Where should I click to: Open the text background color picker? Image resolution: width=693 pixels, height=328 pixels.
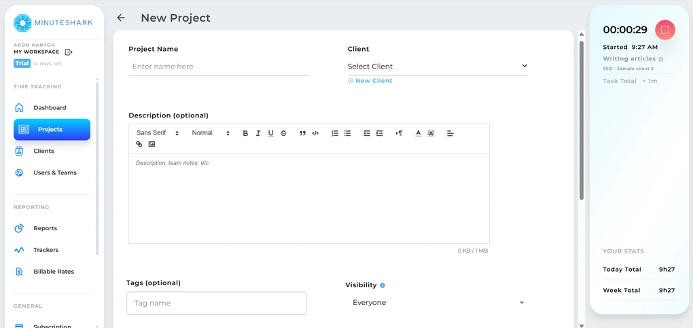pos(431,133)
